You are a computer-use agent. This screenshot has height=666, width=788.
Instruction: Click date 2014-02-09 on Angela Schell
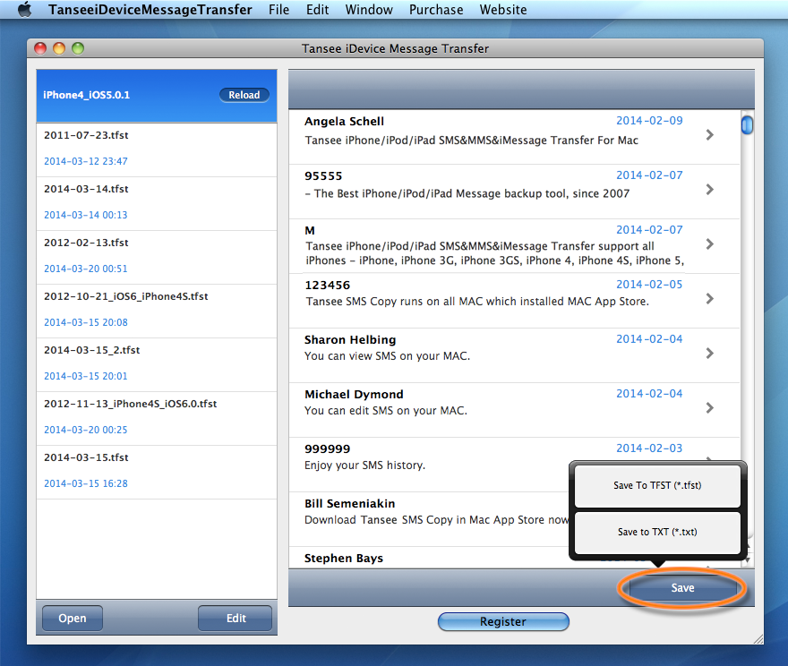649,121
